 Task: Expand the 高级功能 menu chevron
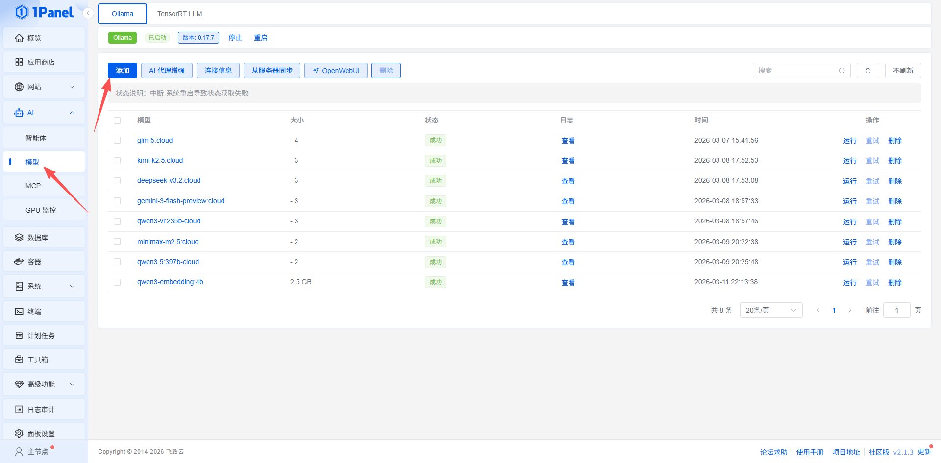click(x=72, y=384)
